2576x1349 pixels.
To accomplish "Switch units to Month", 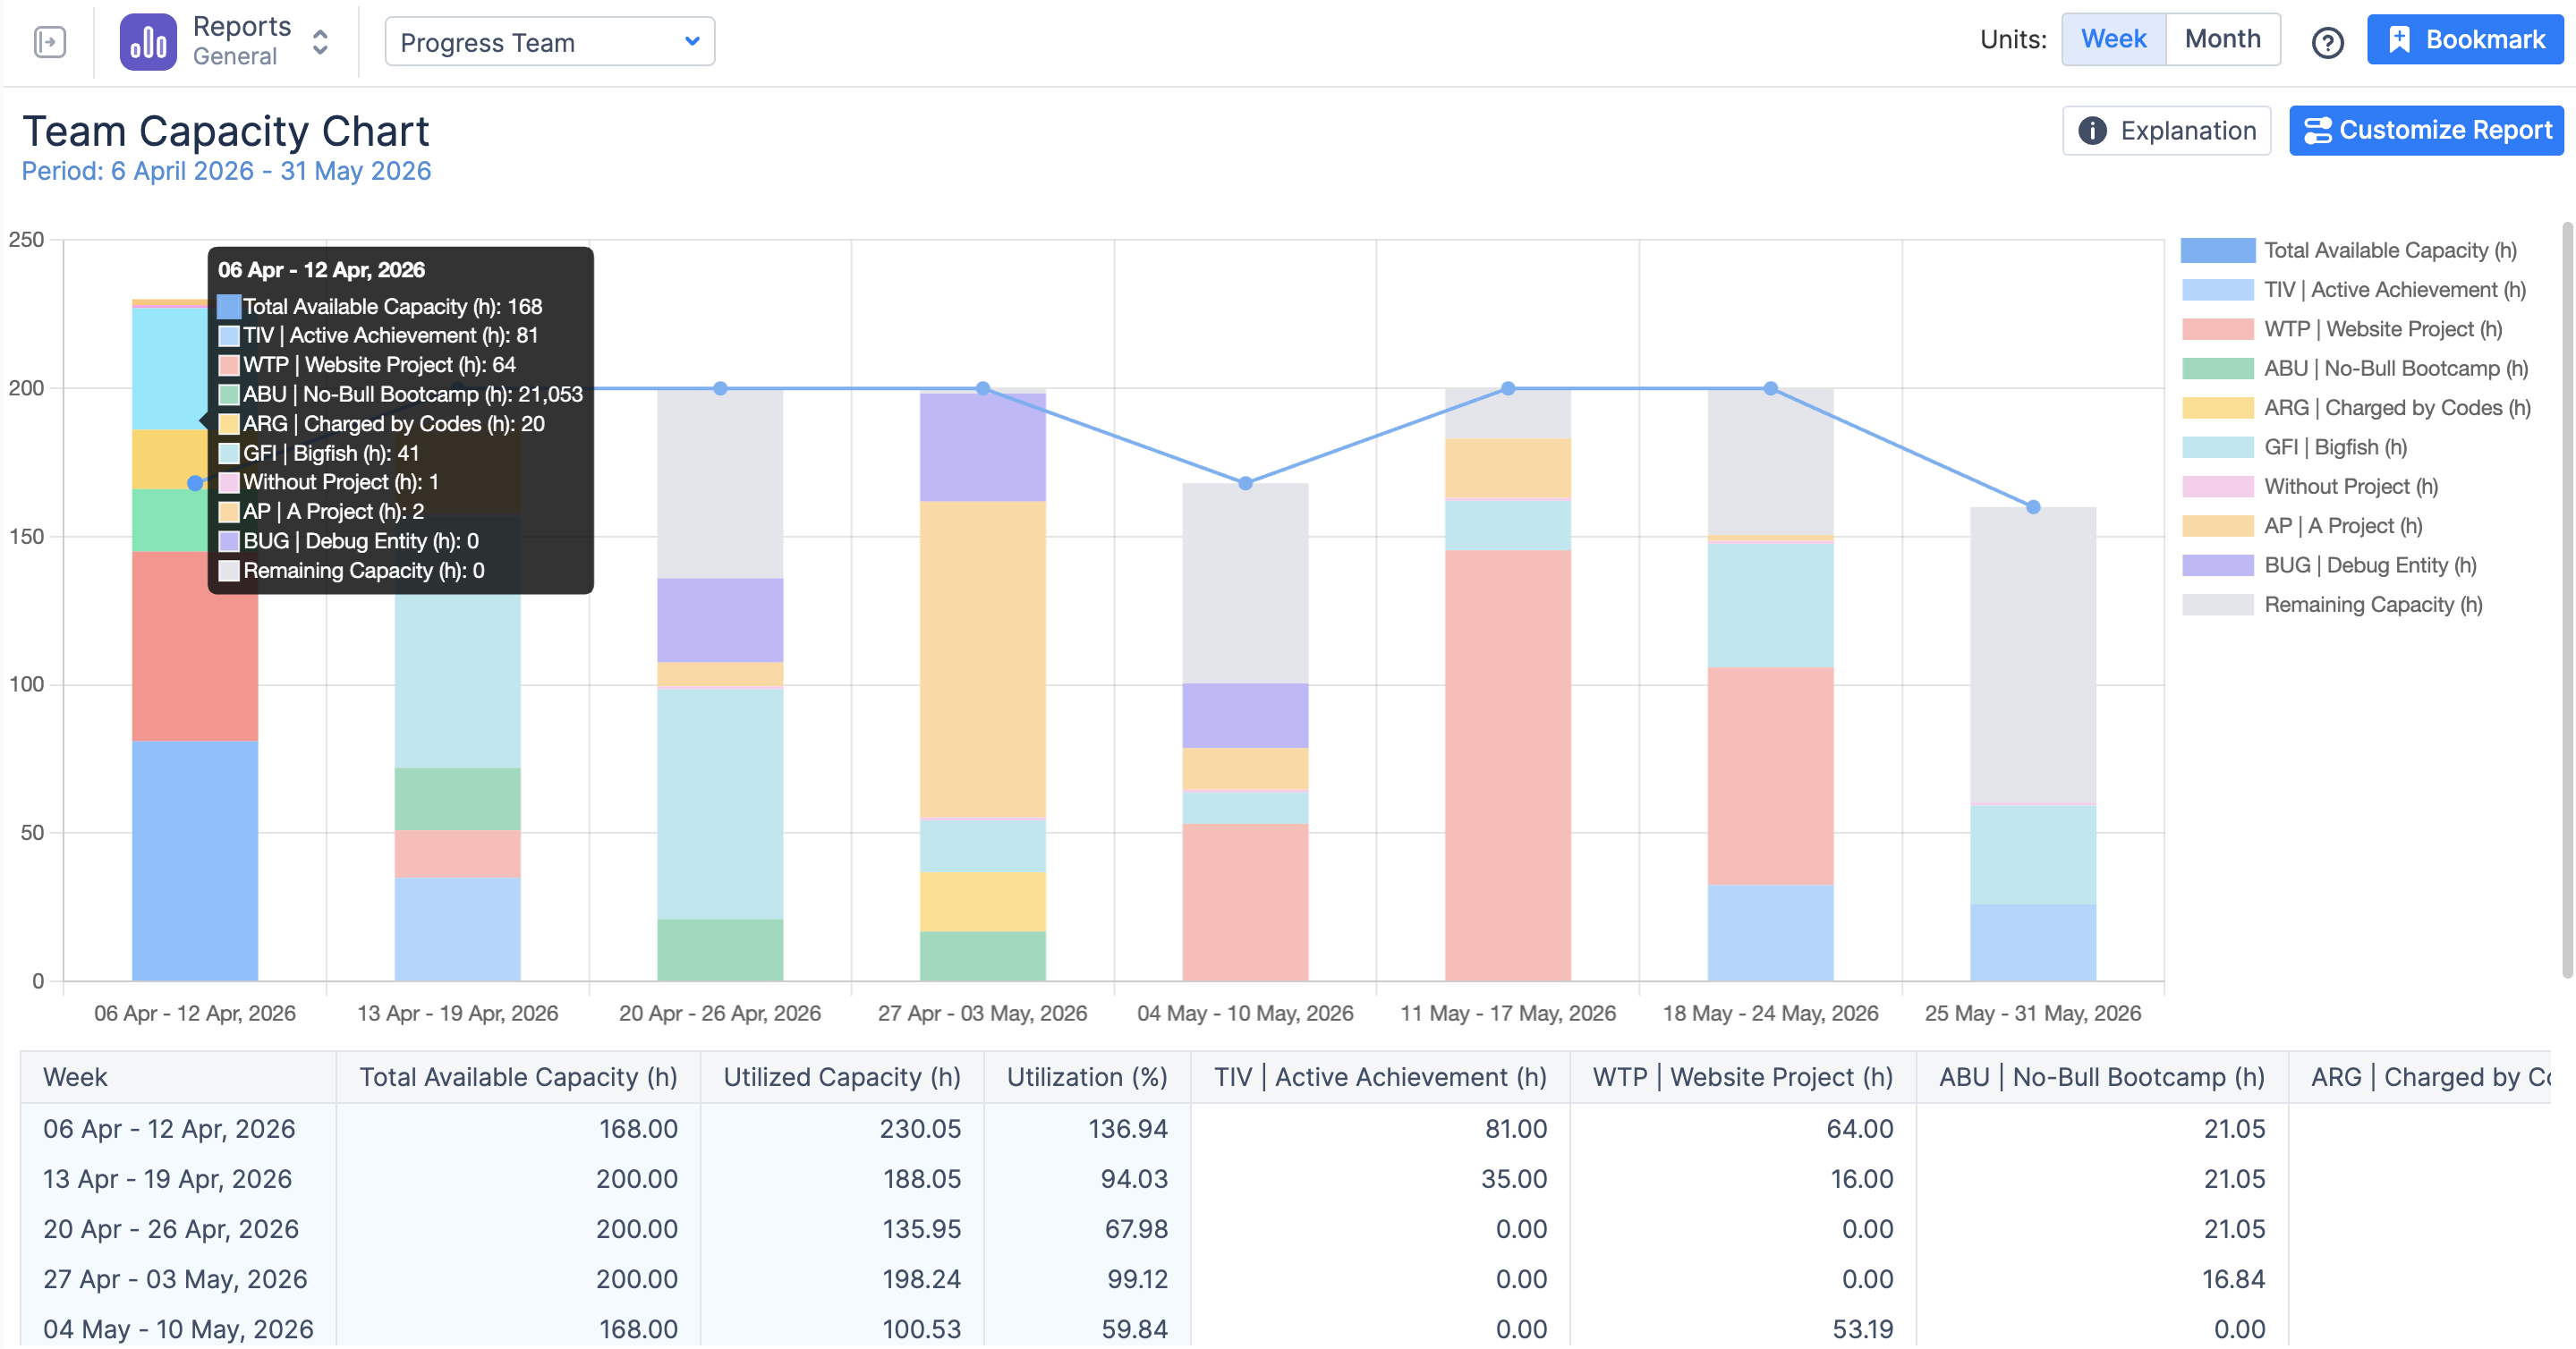I will (x=2222, y=39).
